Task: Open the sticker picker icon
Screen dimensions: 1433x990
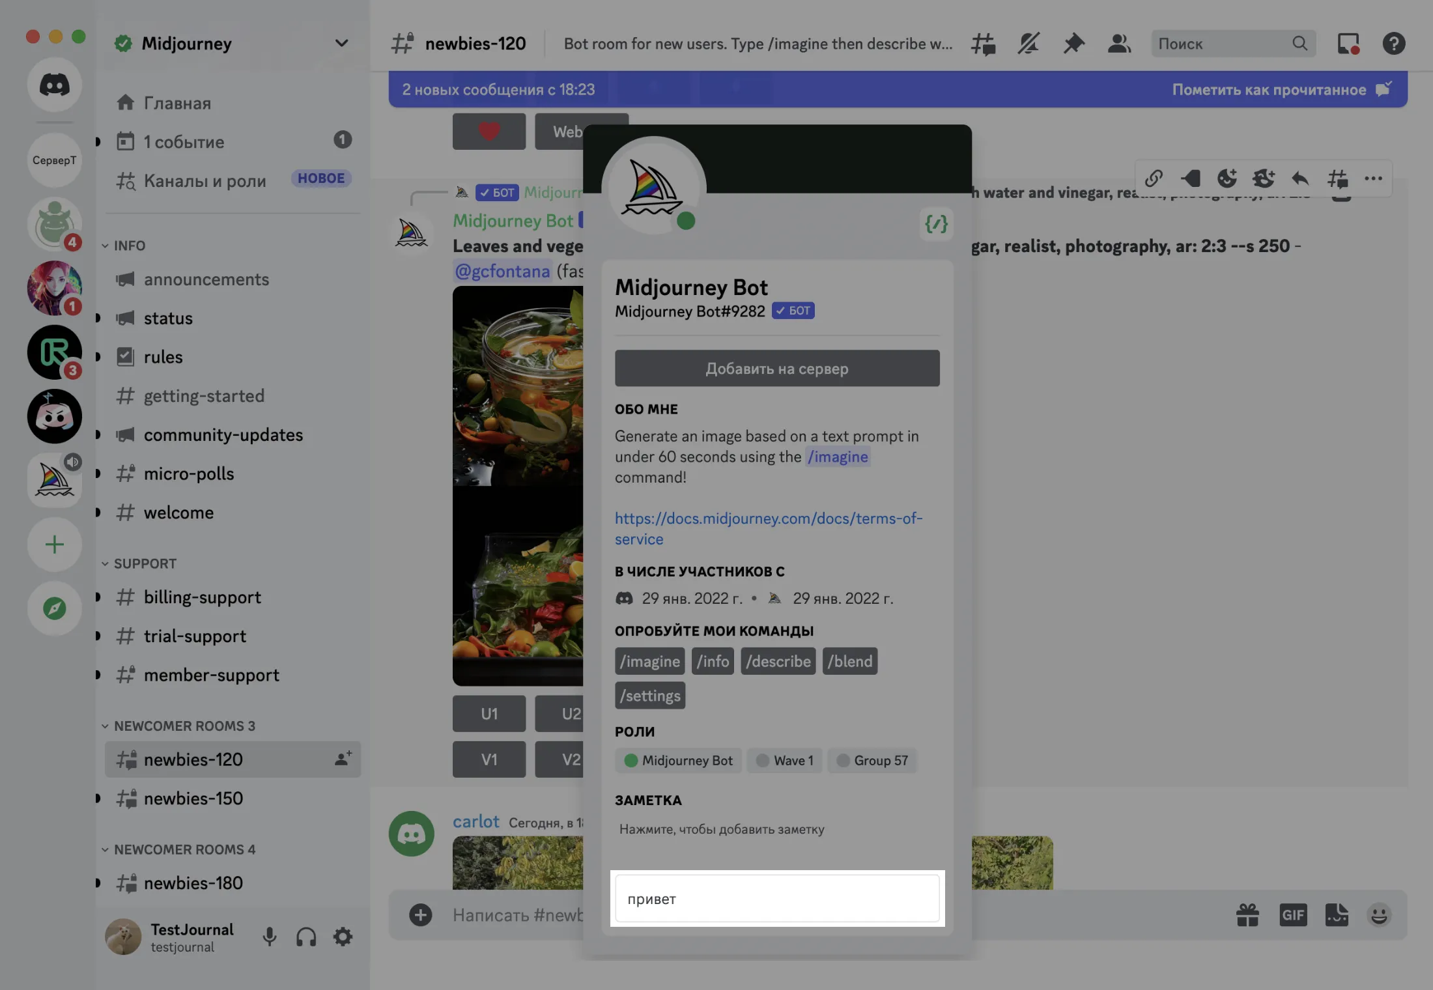Action: [x=1337, y=915]
